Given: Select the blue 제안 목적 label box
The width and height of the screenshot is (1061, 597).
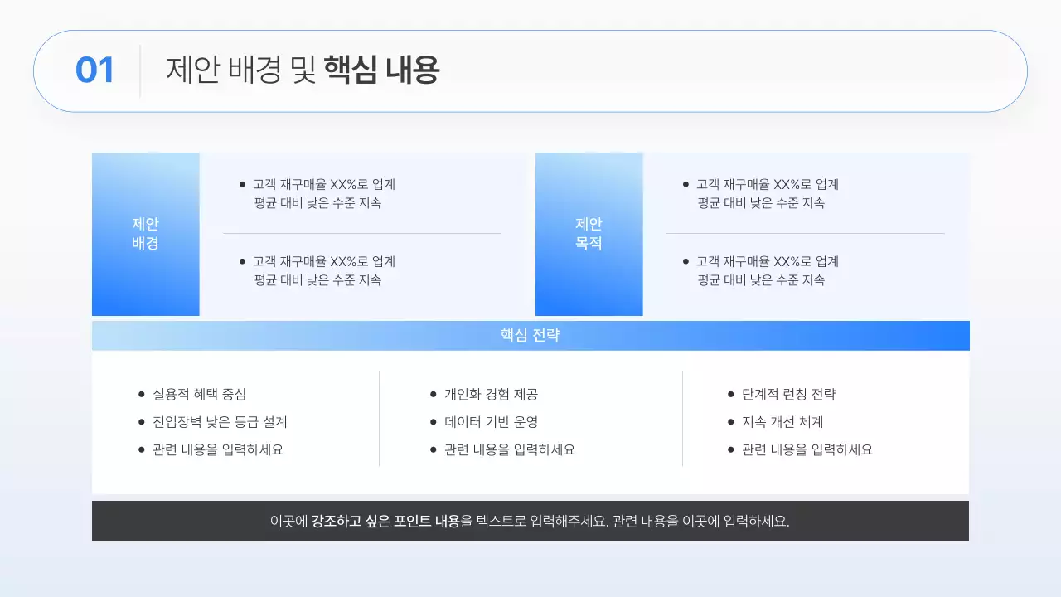Looking at the screenshot, I should coord(589,234).
